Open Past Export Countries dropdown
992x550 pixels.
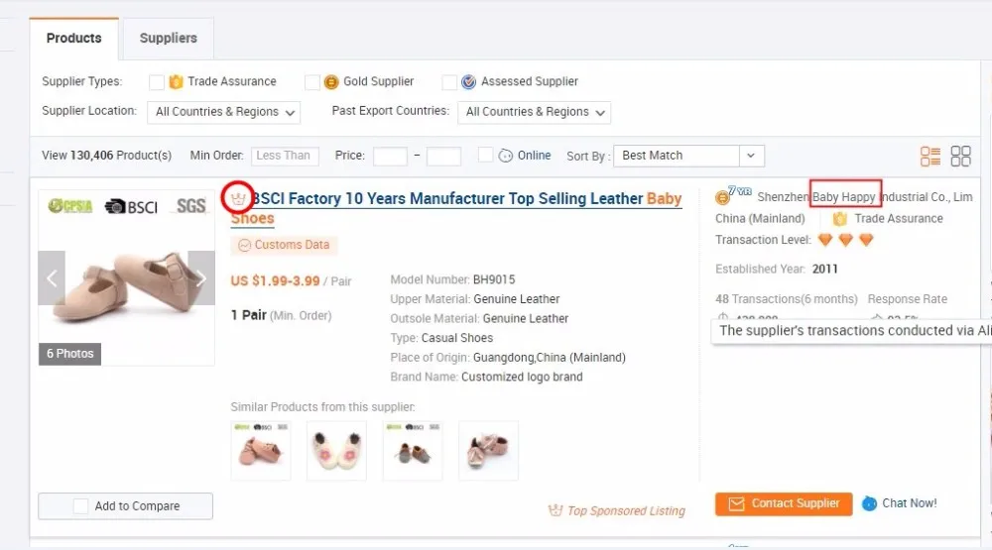click(x=534, y=113)
